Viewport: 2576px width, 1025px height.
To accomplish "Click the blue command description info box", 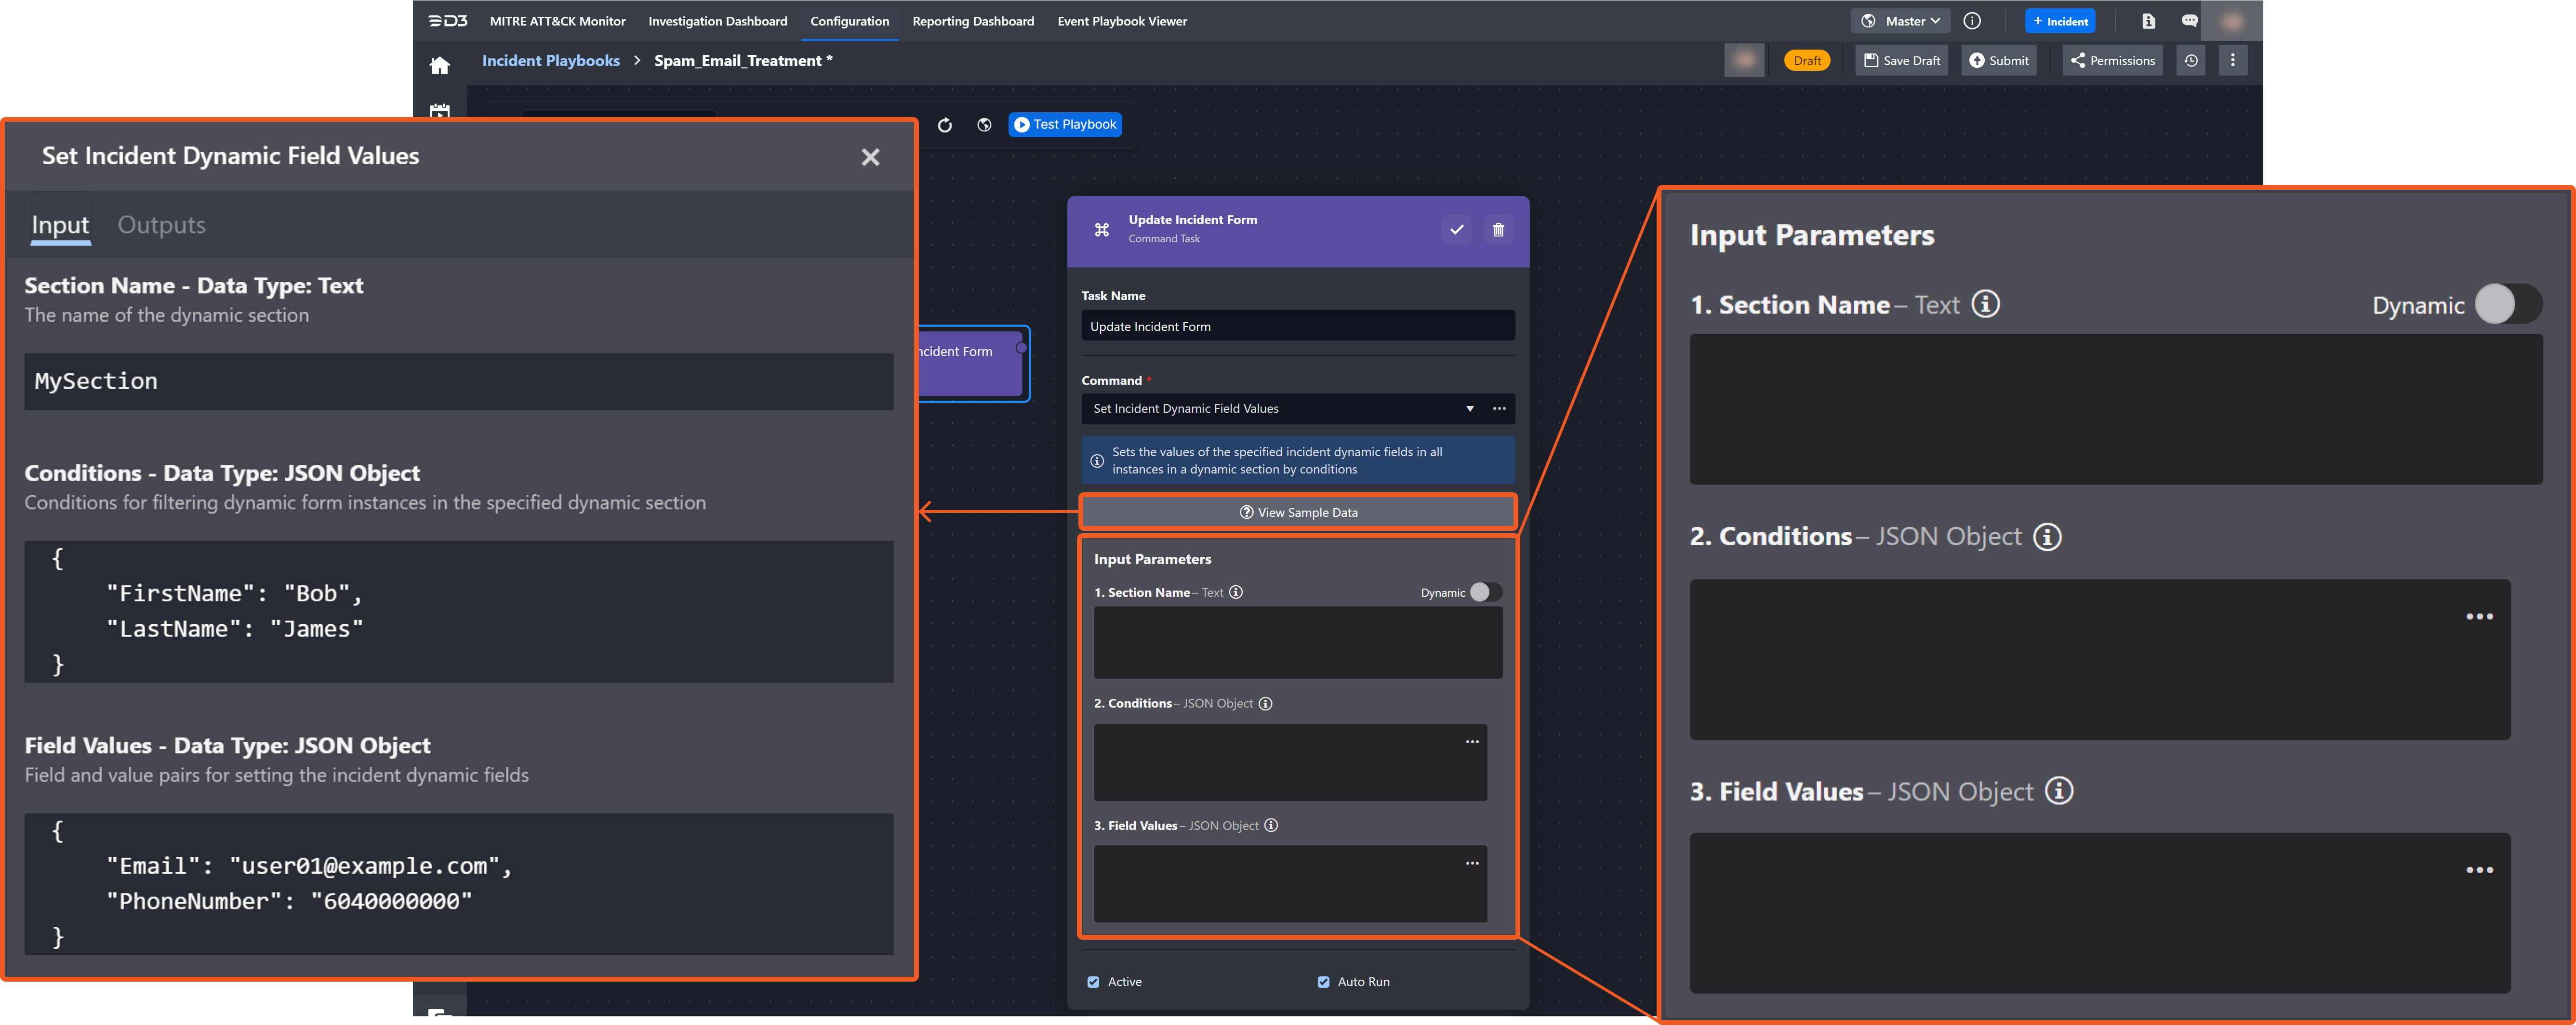I will click(1297, 461).
